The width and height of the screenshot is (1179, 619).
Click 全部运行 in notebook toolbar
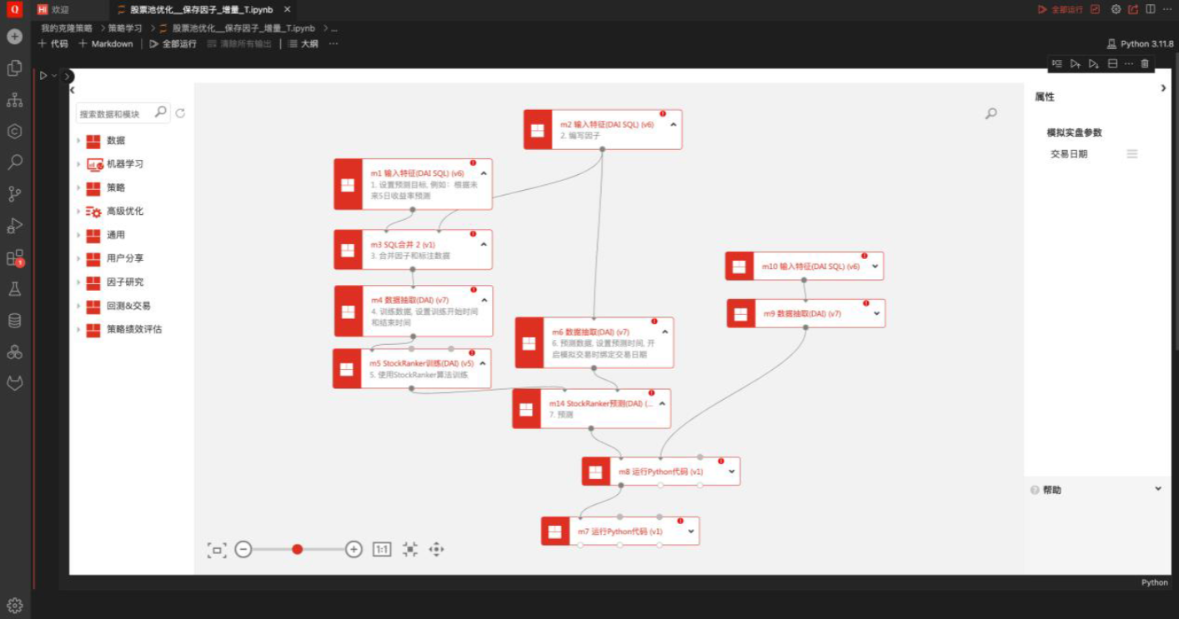(173, 43)
